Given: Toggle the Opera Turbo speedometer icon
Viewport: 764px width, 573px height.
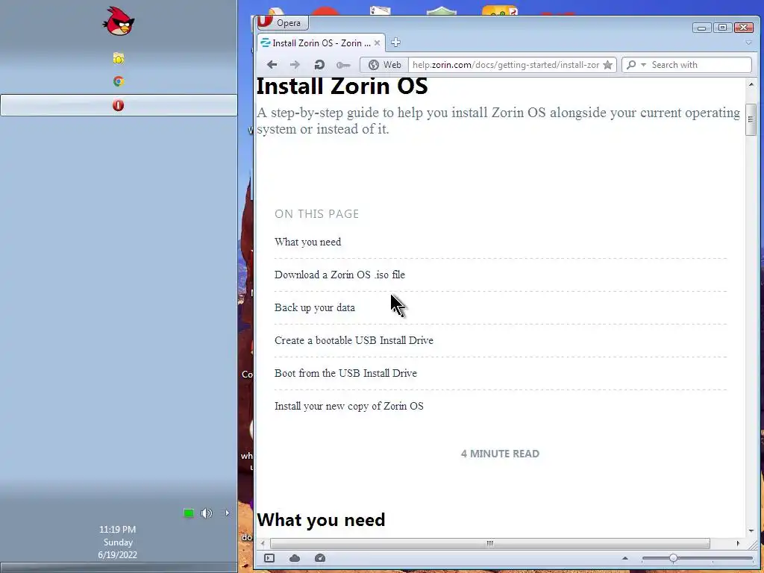Looking at the screenshot, I should click(319, 558).
